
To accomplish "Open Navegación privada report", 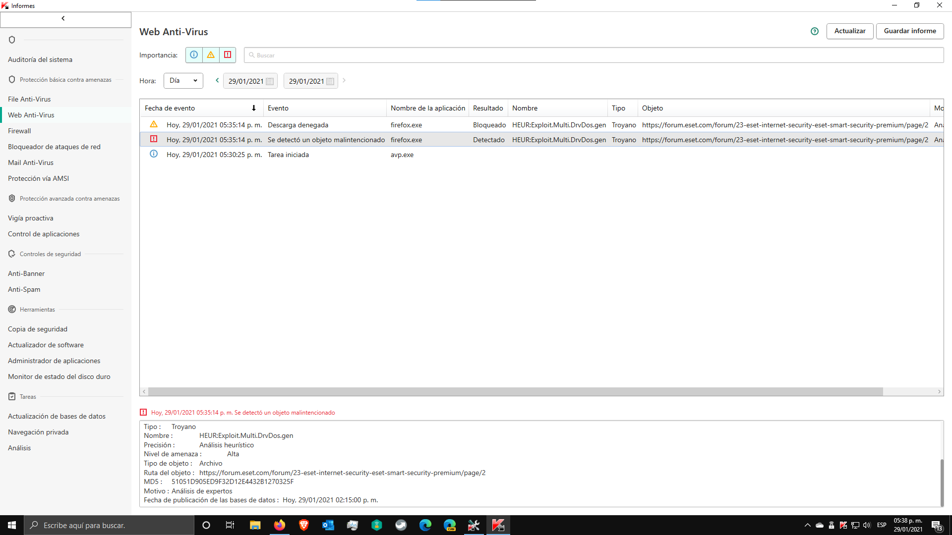I will point(38,432).
